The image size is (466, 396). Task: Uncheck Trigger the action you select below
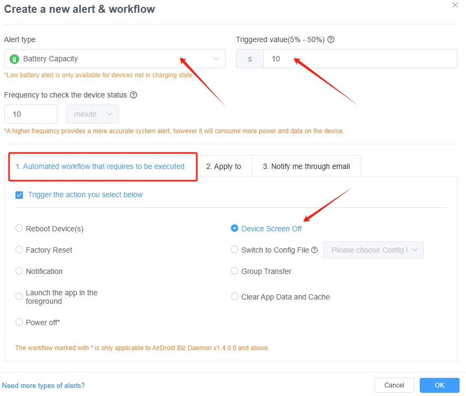19,195
